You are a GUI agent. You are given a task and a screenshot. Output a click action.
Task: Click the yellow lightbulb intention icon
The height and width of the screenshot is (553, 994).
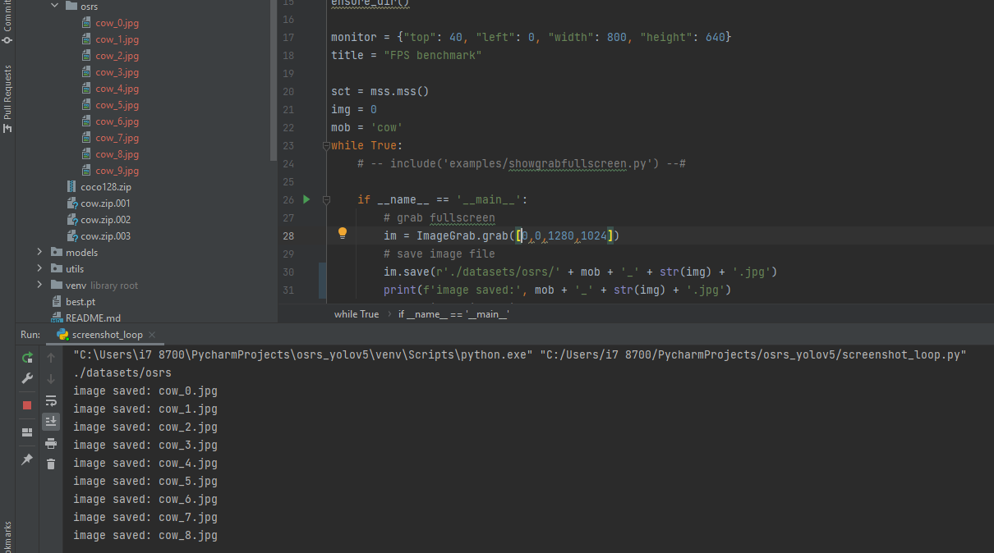coord(343,234)
